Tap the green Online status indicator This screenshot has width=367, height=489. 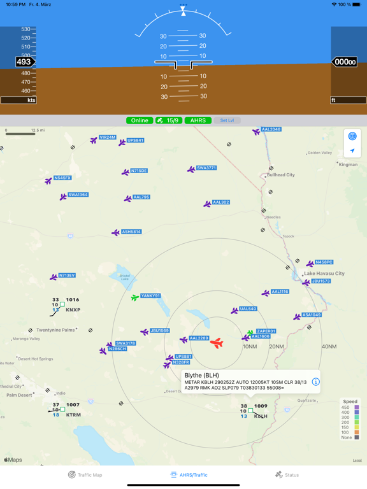coord(140,120)
